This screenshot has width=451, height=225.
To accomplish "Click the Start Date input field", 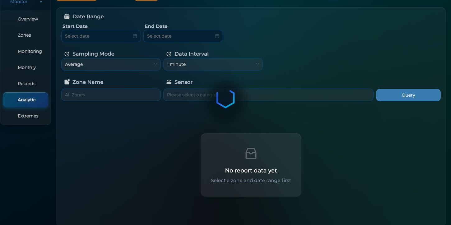I will click(101, 36).
